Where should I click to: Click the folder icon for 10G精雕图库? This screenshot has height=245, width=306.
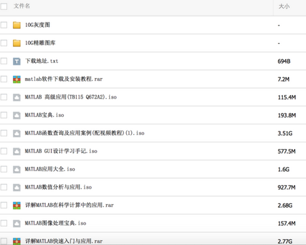tap(17, 43)
